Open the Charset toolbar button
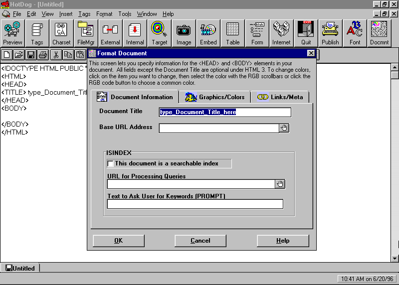This screenshot has height=285, width=399. tap(61, 33)
